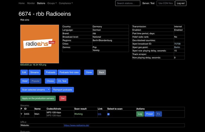Go to the Monitor page

[x=31, y=3]
